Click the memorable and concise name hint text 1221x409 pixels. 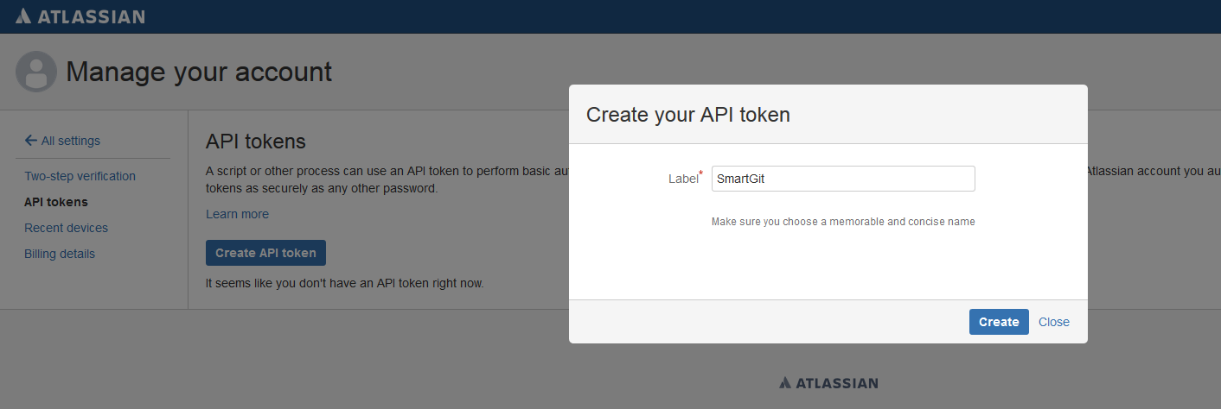pos(842,222)
